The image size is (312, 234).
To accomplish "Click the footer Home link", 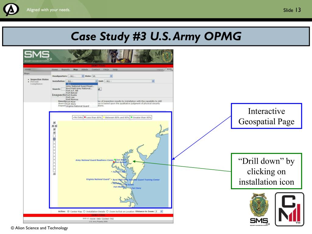I will click(93, 218).
